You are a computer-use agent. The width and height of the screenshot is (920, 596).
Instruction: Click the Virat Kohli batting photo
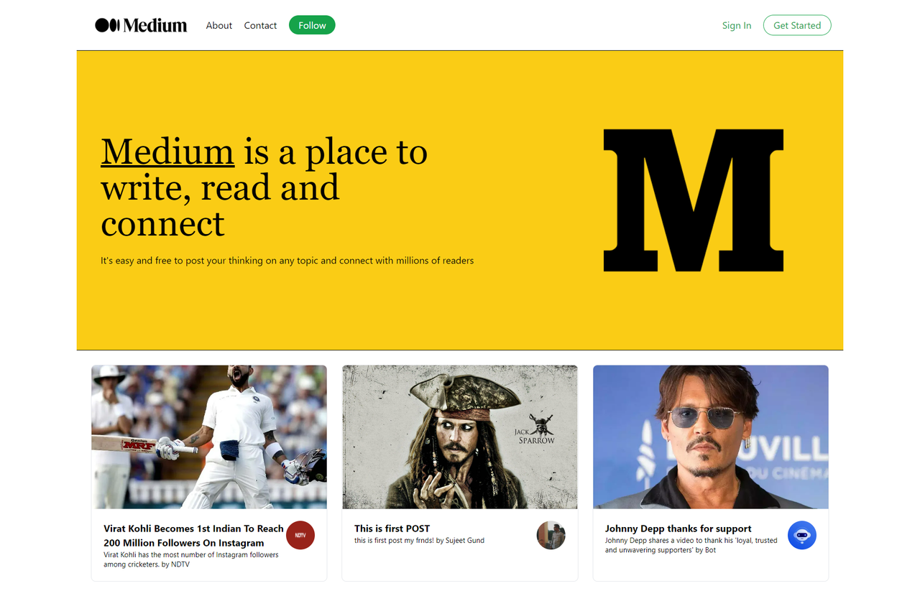click(208, 436)
